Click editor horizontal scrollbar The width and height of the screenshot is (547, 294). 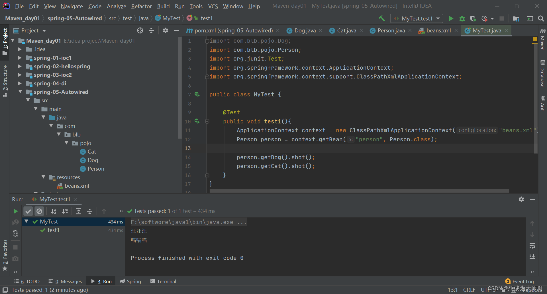[359, 191]
